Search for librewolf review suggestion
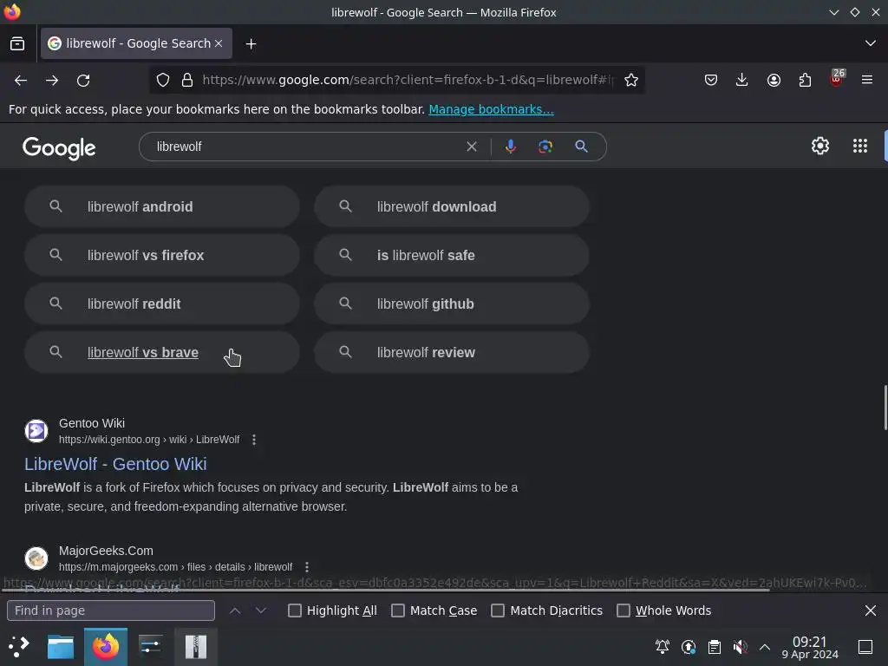 click(452, 352)
